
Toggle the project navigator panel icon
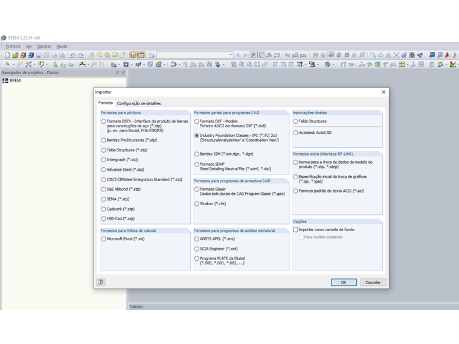(133, 55)
